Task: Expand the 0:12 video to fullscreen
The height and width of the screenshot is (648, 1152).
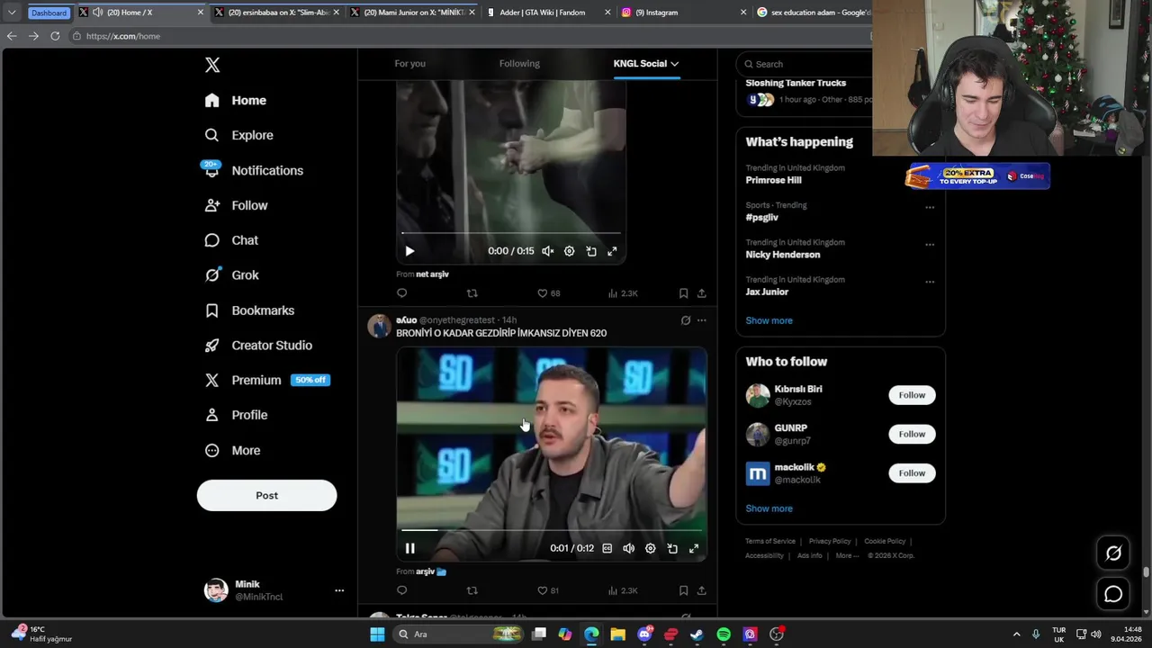Action: (x=694, y=548)
